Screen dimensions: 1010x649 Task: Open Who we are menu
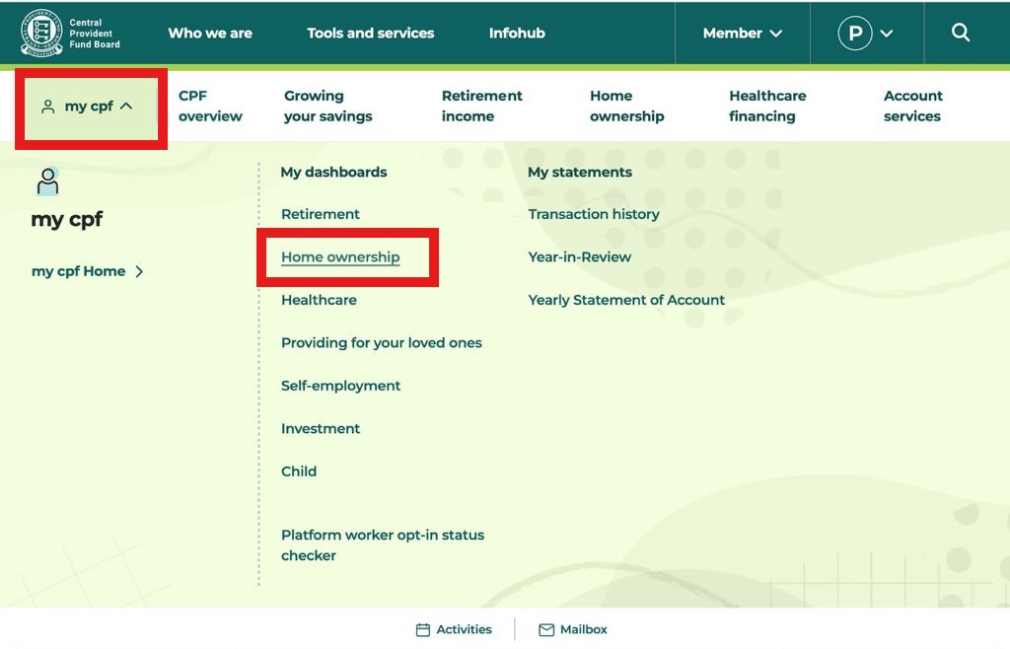pyautogui.click(x=210, y=33)
